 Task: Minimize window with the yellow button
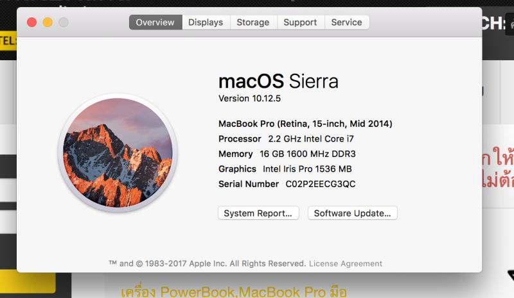(48, 22)
